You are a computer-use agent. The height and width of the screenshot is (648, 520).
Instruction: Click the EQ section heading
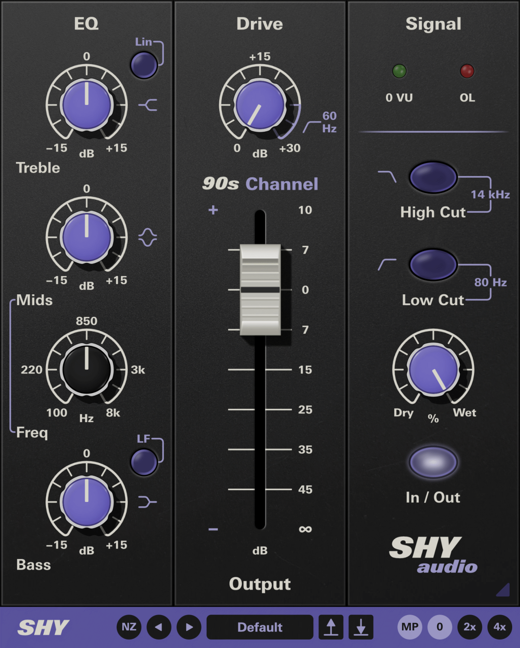click(x=86, y=24)
